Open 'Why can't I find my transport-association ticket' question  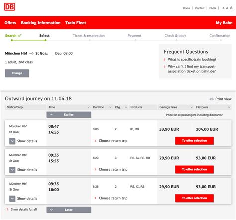[x=192, y=69]
